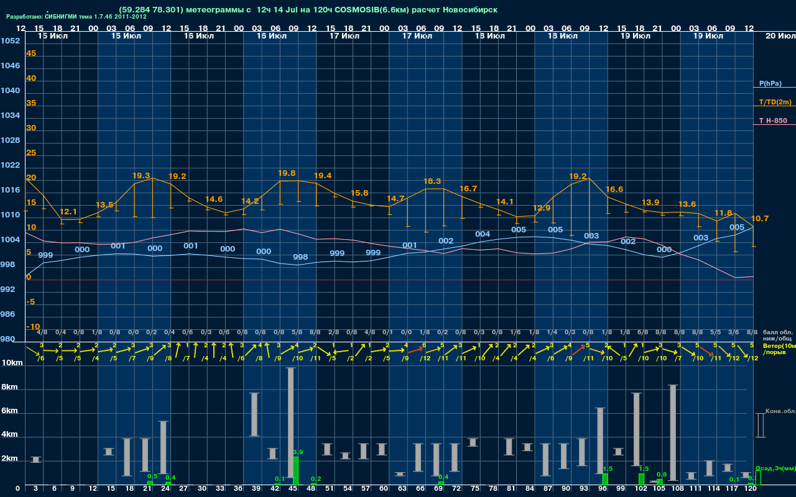Click the orange -10 temperature axis label

pyautogui.click(x=33, y=327)
